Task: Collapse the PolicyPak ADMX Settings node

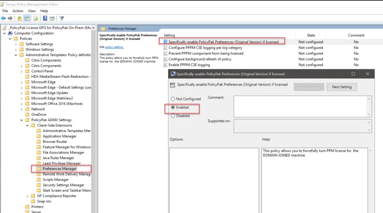Action: coord(21,120)
